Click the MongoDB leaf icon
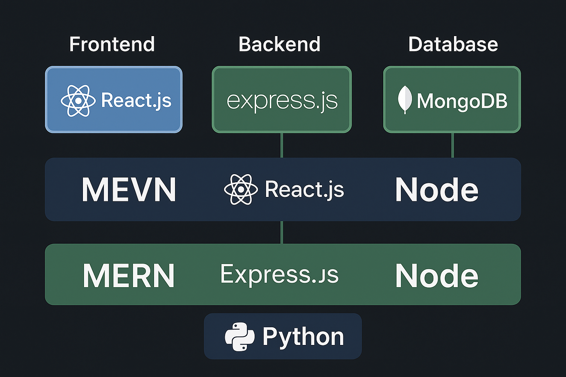566x377 pixels. pyautogui.click(x=405, y=100)
